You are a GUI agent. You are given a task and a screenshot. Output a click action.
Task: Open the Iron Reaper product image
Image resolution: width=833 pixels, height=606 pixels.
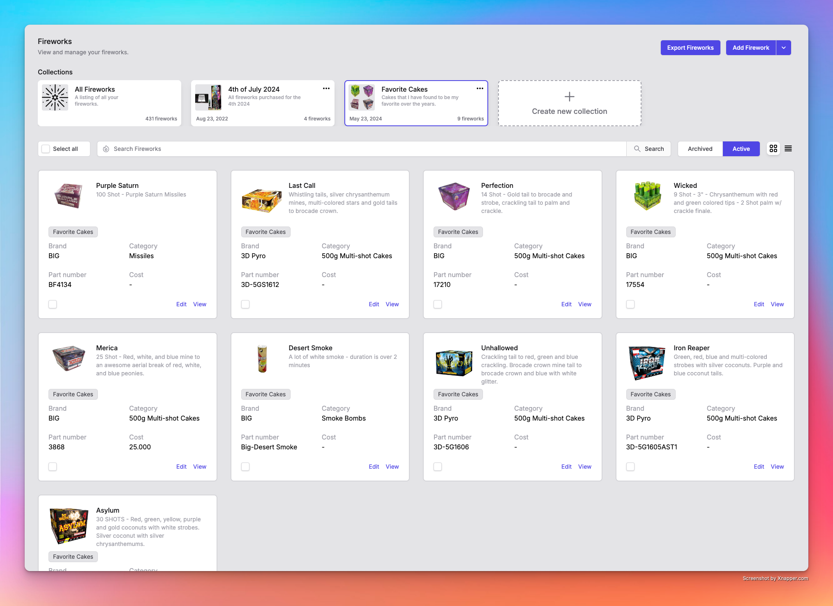point(647,363)
